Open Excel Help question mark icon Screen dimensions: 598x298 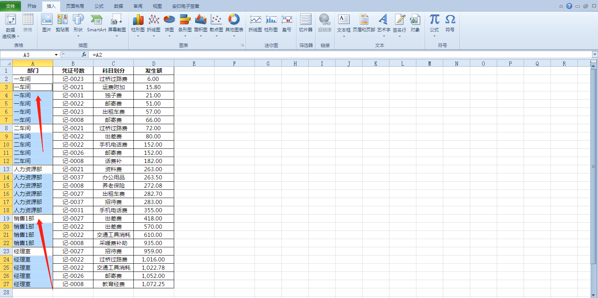(569, 6)
